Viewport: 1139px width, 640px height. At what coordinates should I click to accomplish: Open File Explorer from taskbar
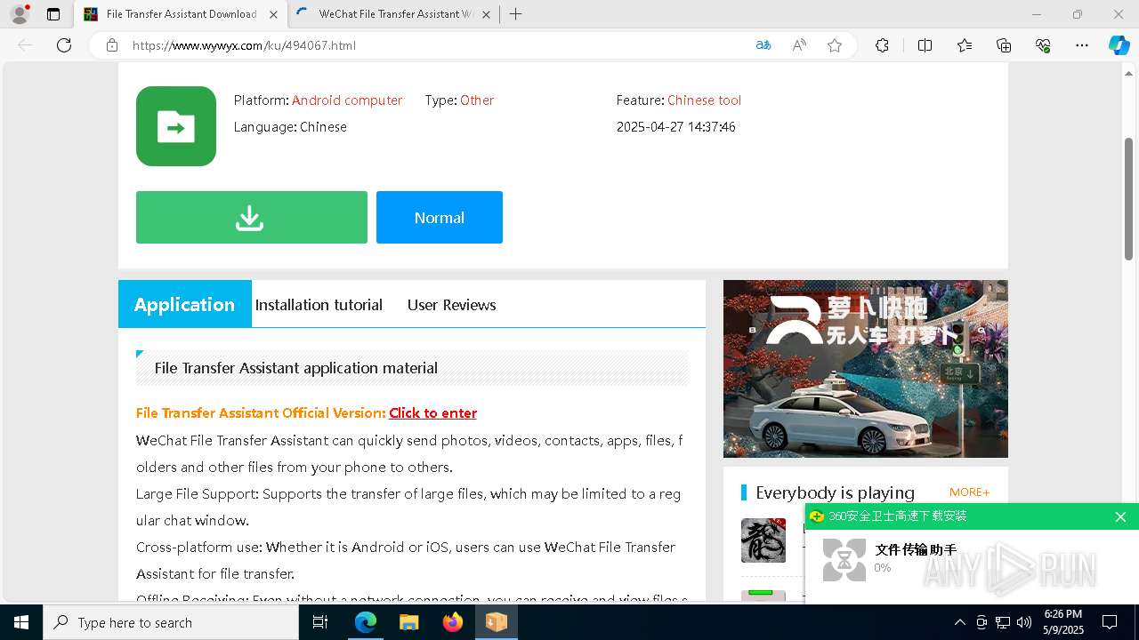(408, 622)
